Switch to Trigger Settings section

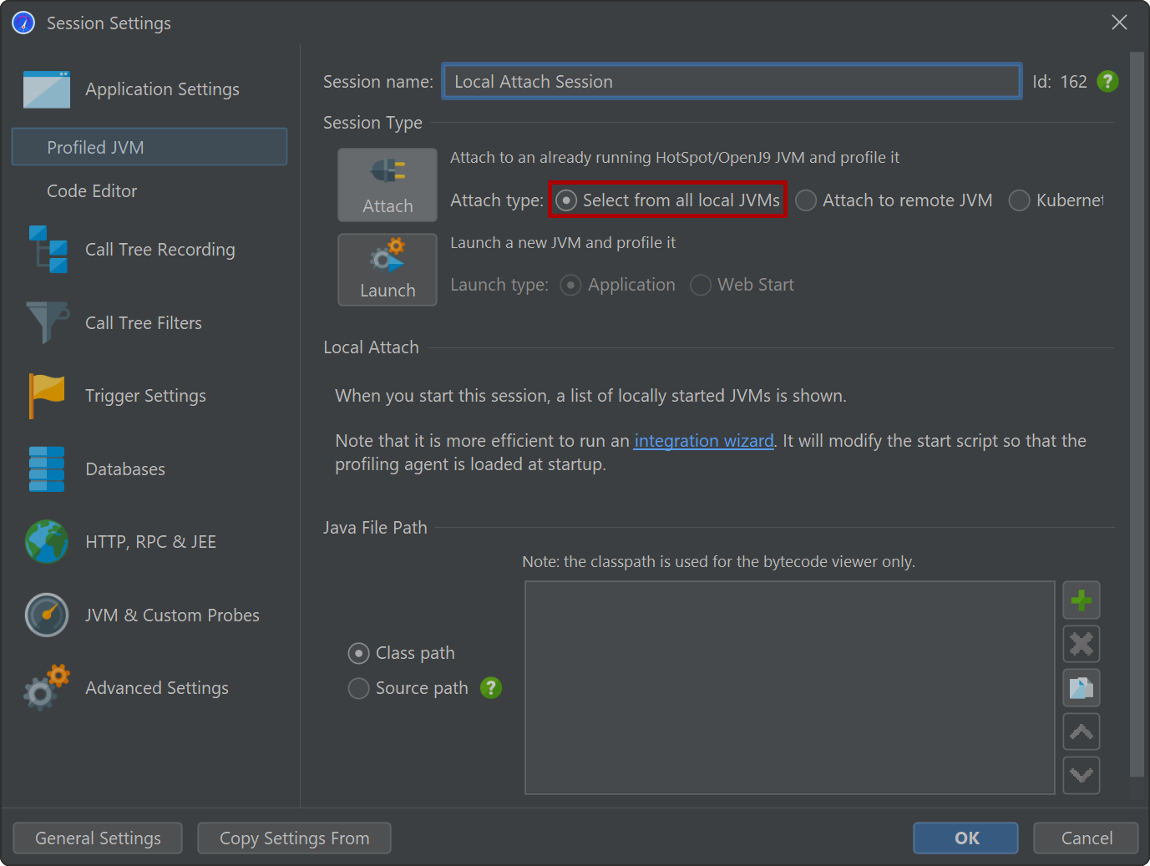145,396
